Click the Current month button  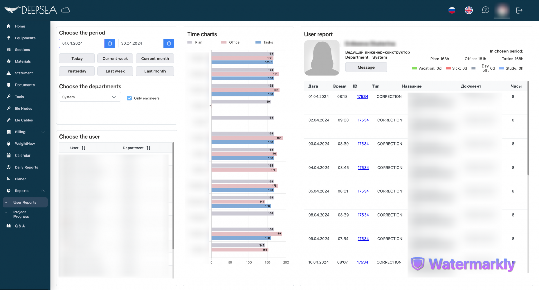pos(155,59)
